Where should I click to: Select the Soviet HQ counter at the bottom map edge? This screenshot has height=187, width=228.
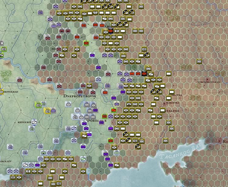59,183
